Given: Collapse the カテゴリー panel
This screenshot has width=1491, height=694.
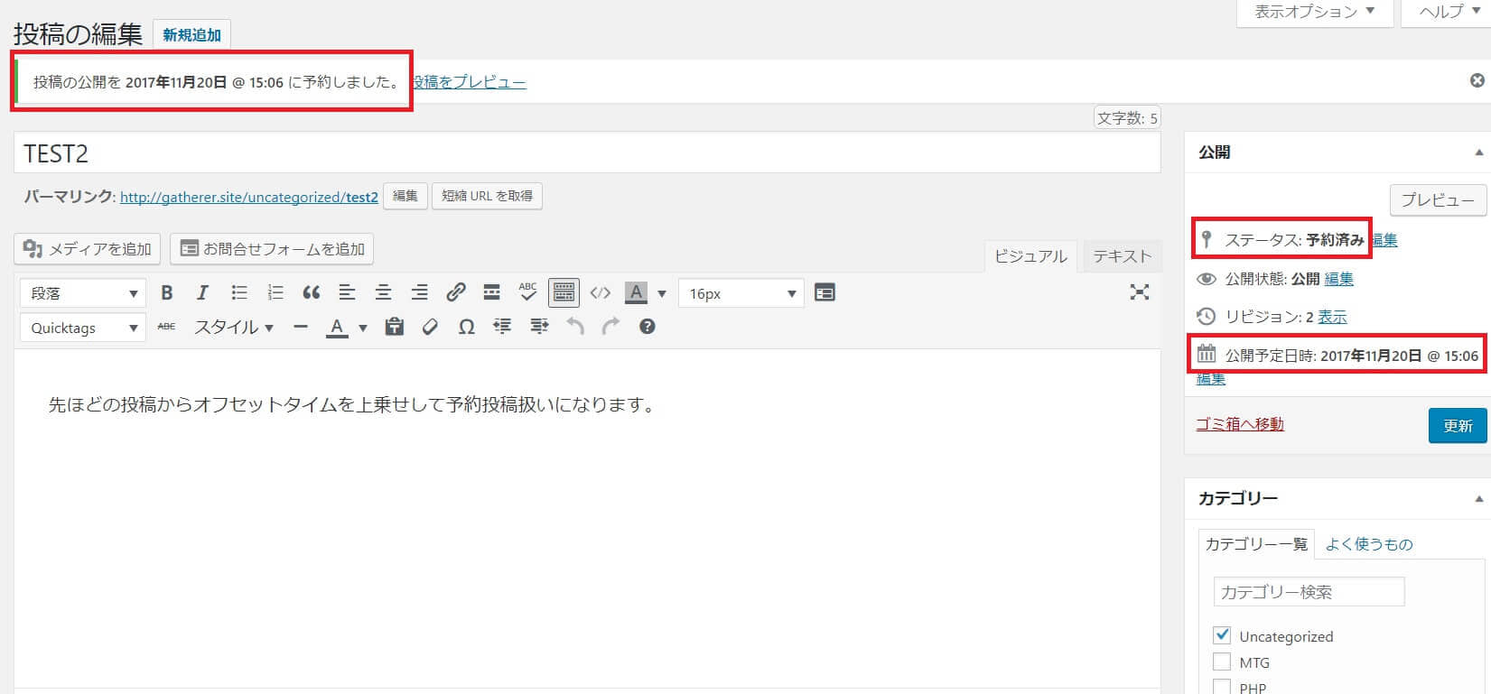Looking at the screenshot, I should 1477,499.
